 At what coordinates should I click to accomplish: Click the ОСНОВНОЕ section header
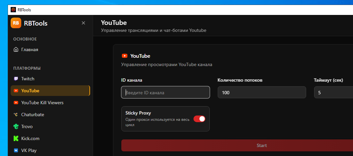point(25,39)
